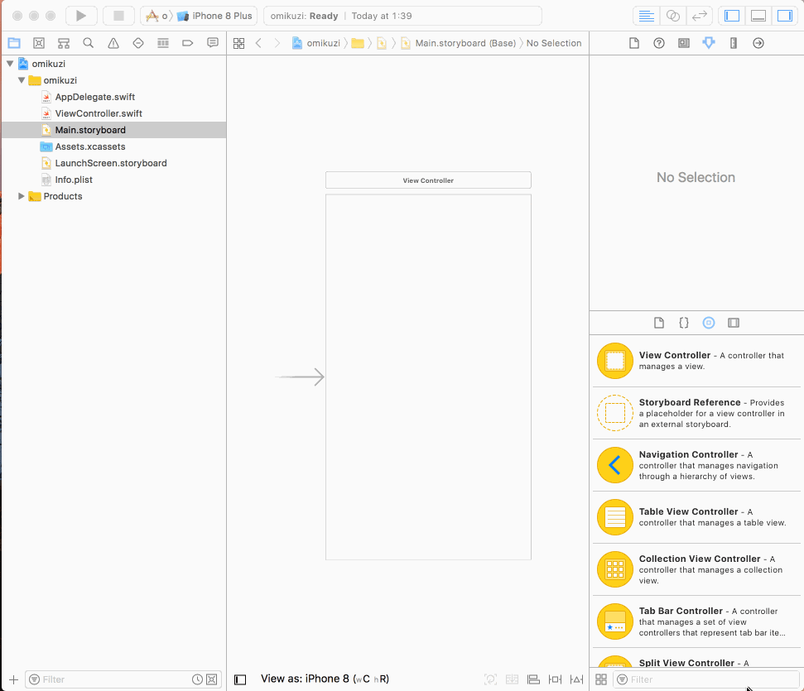Screen dimensions: 804x691
Task: Open related items grid menu
Action: pos(239,43)
